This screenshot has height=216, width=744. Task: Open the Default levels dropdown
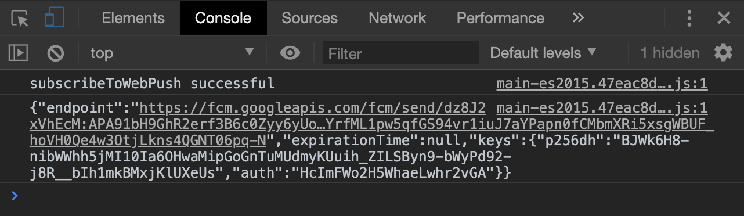click(543, 53)
